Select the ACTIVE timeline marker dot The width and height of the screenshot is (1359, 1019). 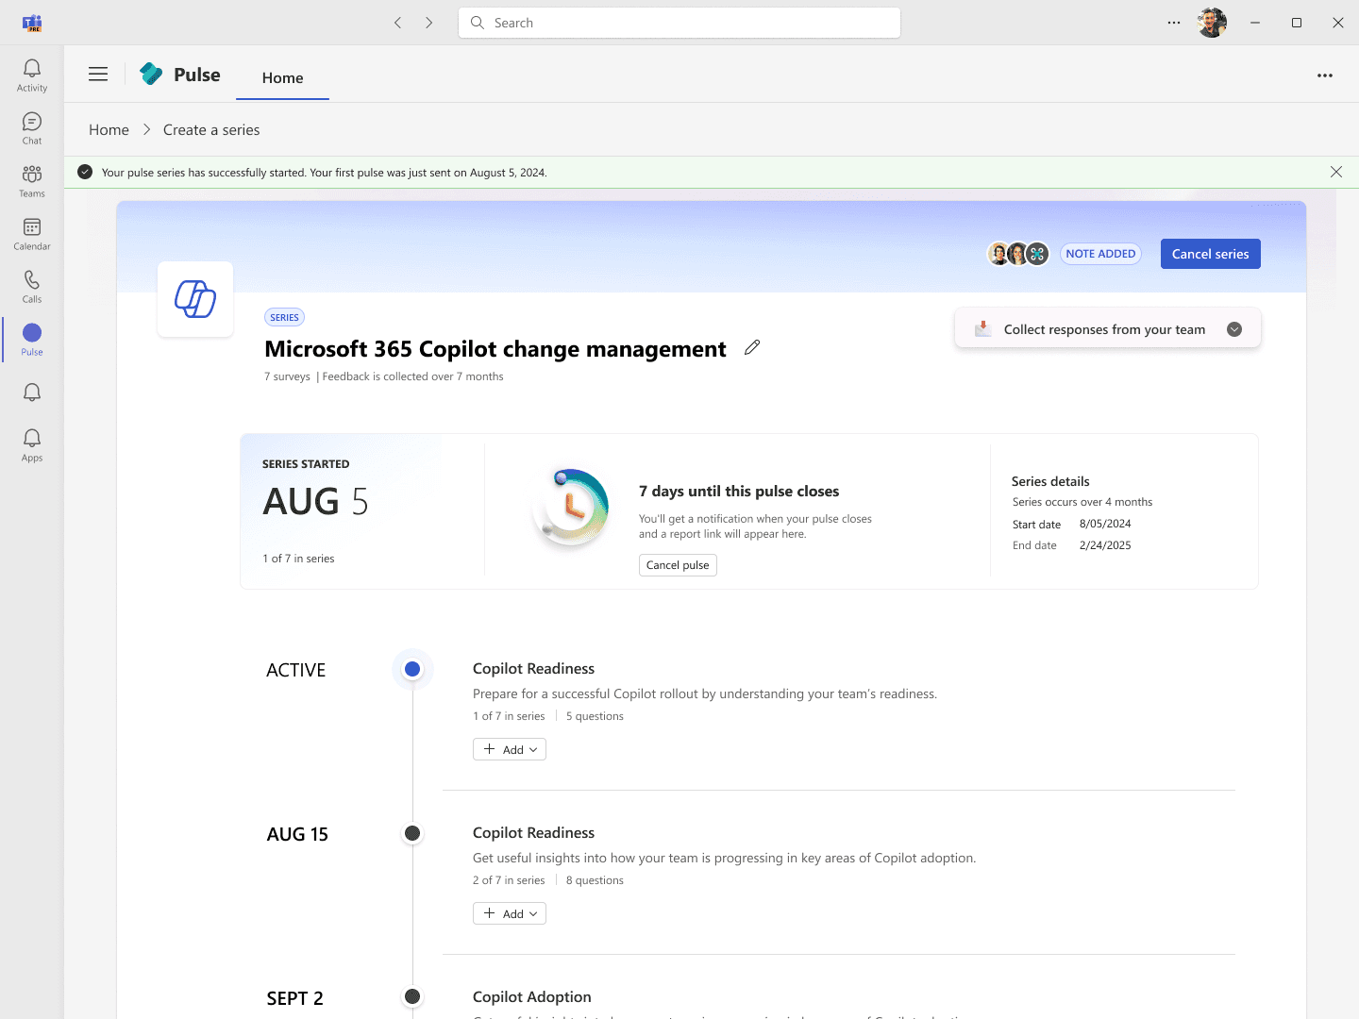(412, 669)
